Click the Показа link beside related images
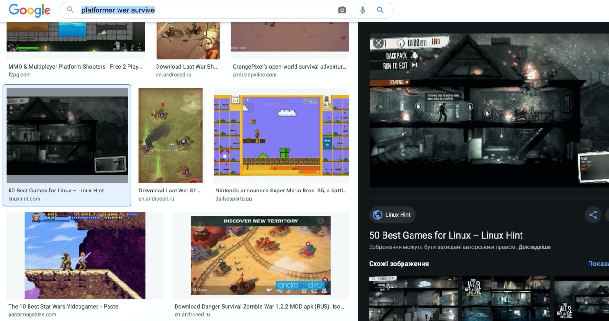The height and width of the screenshot is (321, 609). 598,264
